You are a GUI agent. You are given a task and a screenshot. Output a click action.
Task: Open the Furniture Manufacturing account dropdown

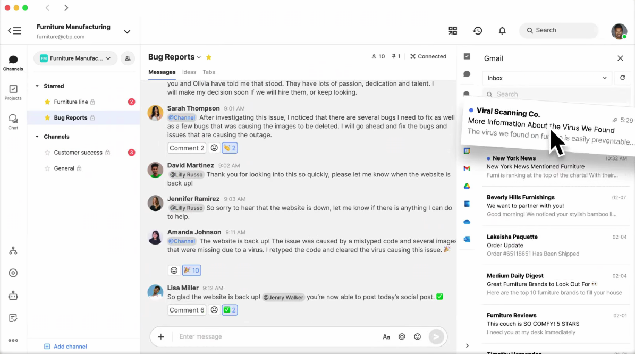pos(127,31)
